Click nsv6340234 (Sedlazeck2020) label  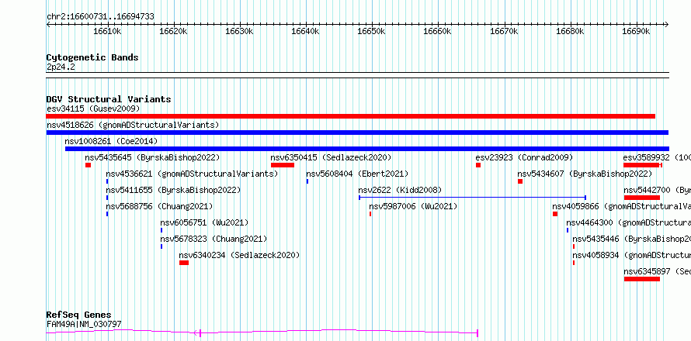(239, 255)
